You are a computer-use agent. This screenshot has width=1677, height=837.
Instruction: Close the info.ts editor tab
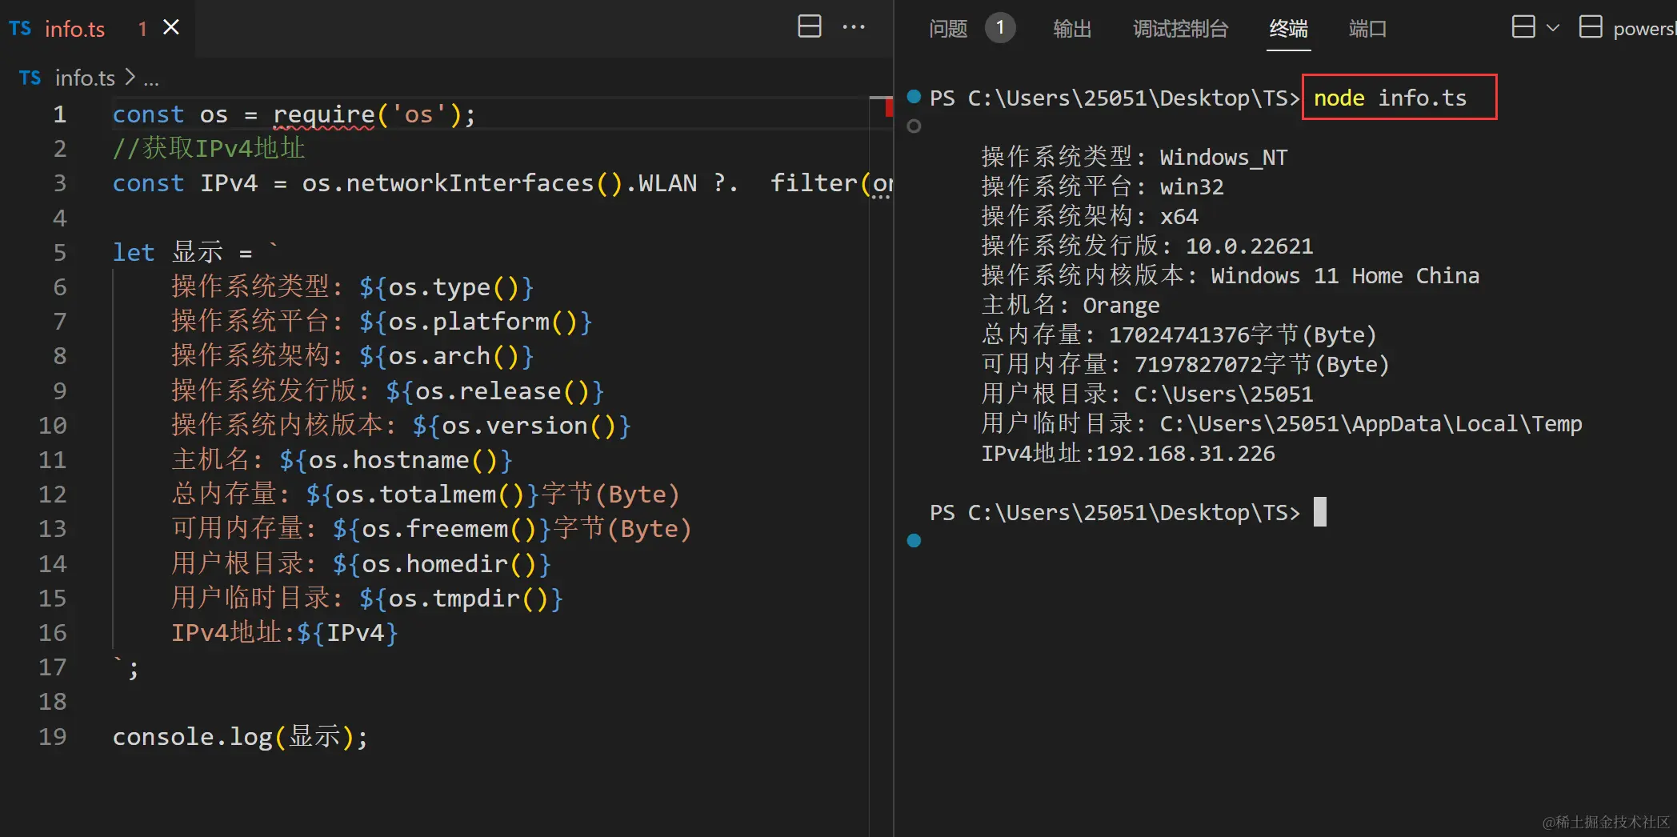pyautogui.click(x=170, y=26)
